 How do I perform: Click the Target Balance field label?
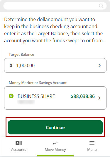pos(21,55)
